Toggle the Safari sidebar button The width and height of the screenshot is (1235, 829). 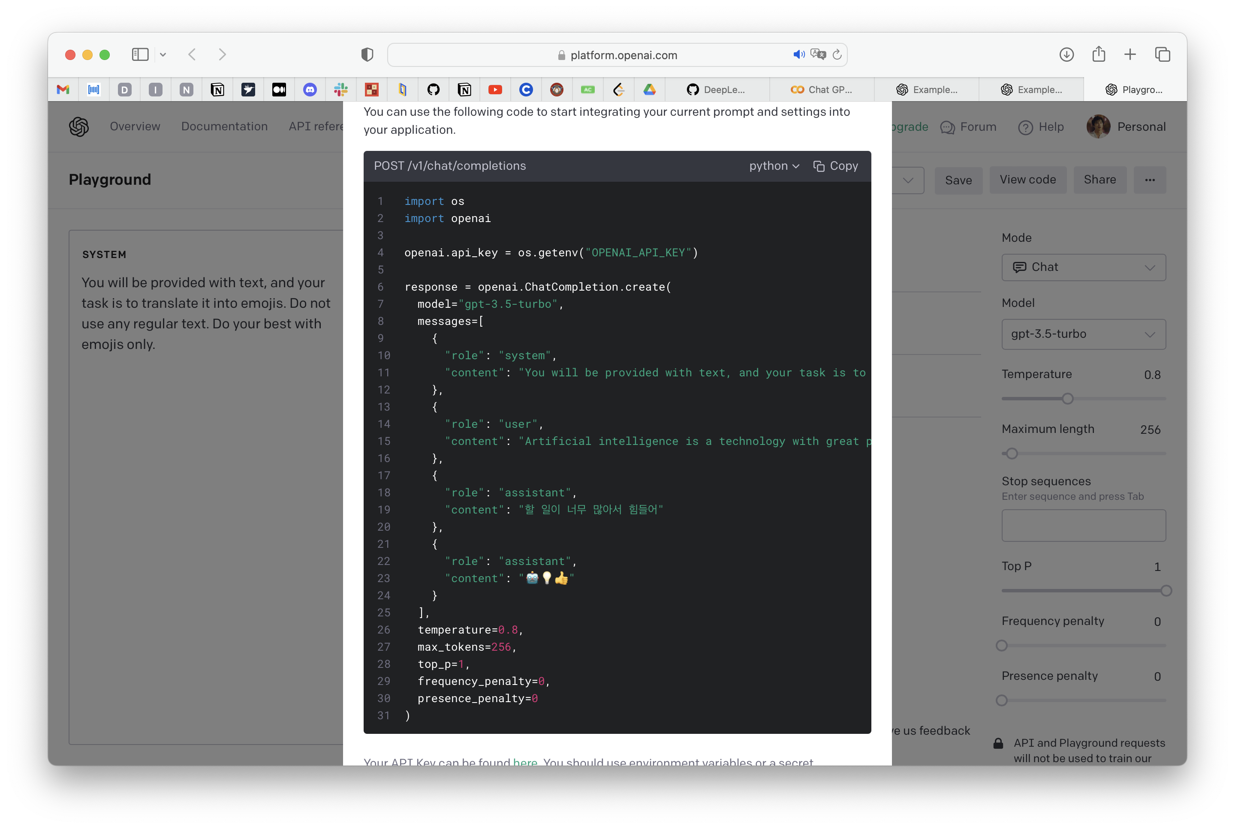tap(140, 54)
